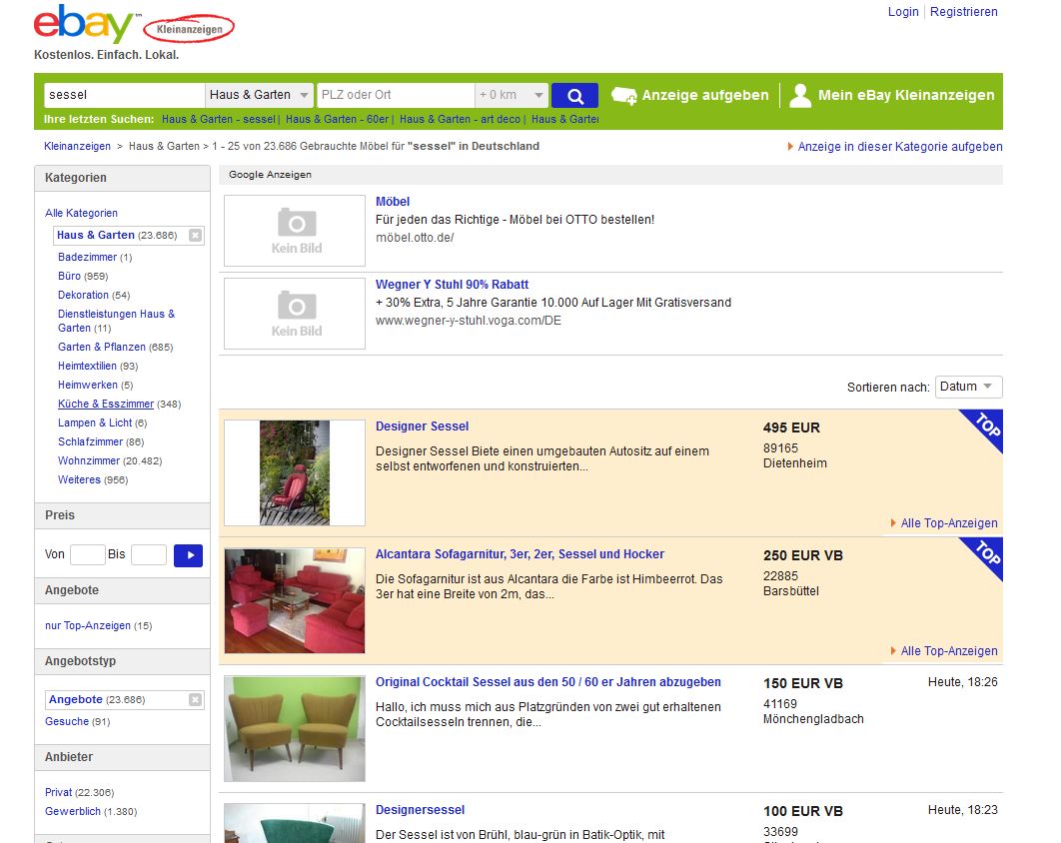Filter by Garten & Pflanzen category
The image size is (1061, 843).
[x=102, y=347]
